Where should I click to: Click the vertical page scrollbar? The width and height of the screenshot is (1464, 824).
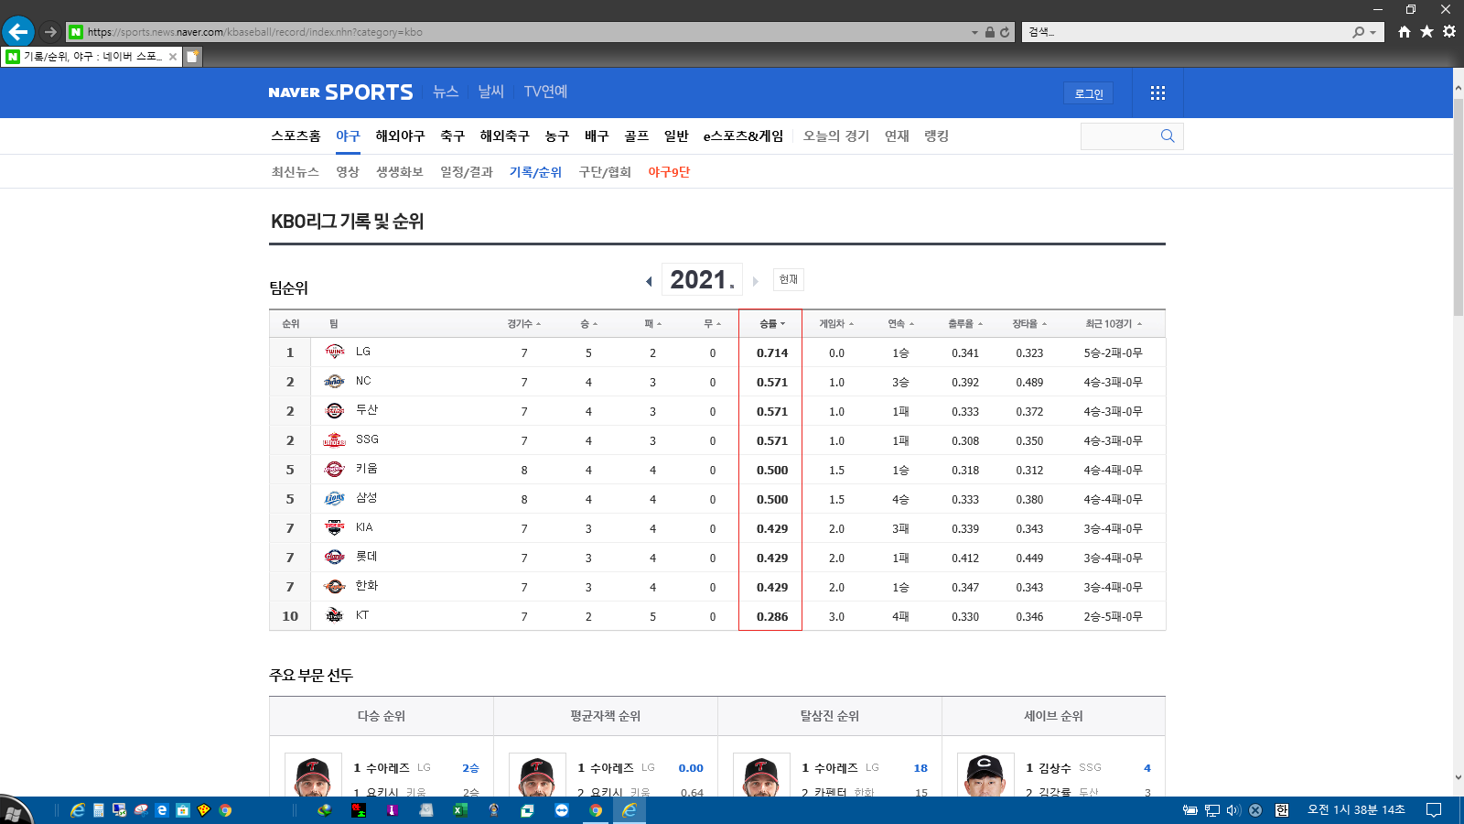tap(1459, 207)
